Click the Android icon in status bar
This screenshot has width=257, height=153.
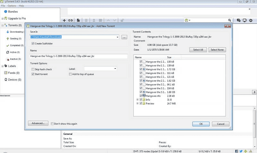[x=246, y=151]
